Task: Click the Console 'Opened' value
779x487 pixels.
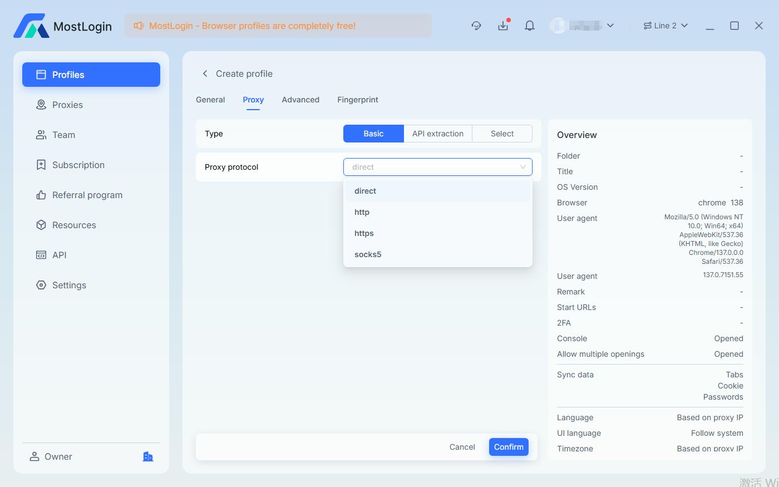Action: (729, 338)
